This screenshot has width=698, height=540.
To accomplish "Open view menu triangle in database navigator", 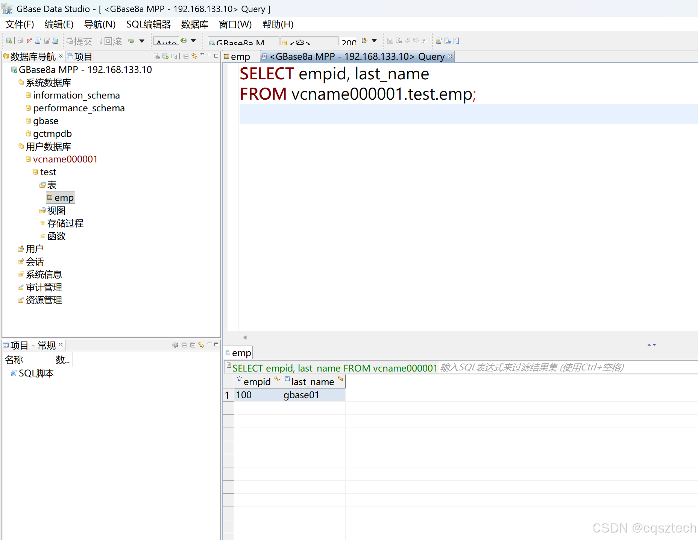I will click(202, 55).
